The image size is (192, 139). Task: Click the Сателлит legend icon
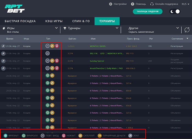click(80, 135)
